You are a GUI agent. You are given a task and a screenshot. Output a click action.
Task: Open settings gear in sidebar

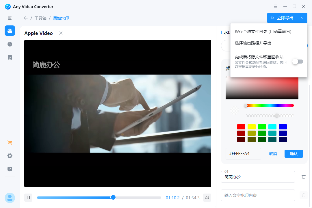click(x=10, y=156)
